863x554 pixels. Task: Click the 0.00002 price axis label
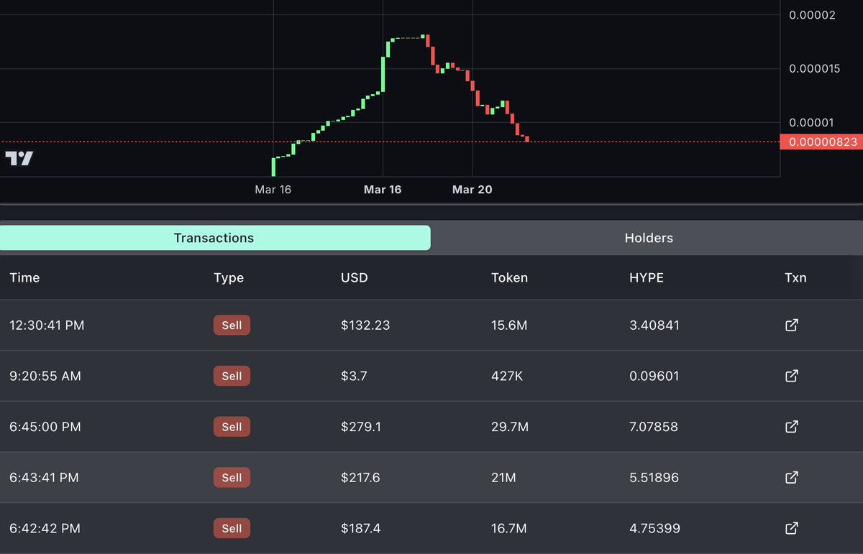tap(812, 14)
